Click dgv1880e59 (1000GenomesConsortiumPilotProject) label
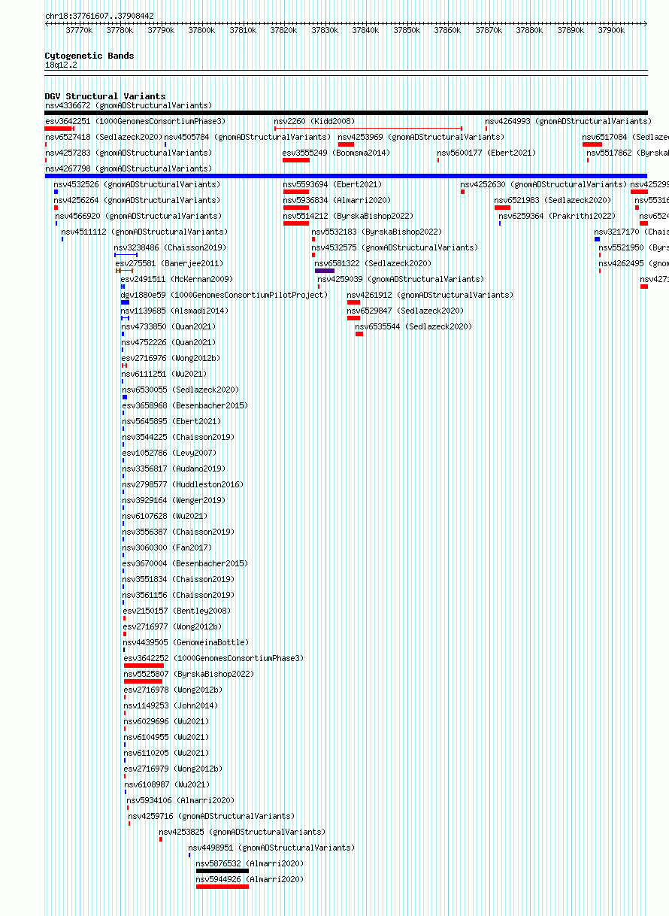The width and height of the screenshot is (669, 916). click(x=225, y=295)
